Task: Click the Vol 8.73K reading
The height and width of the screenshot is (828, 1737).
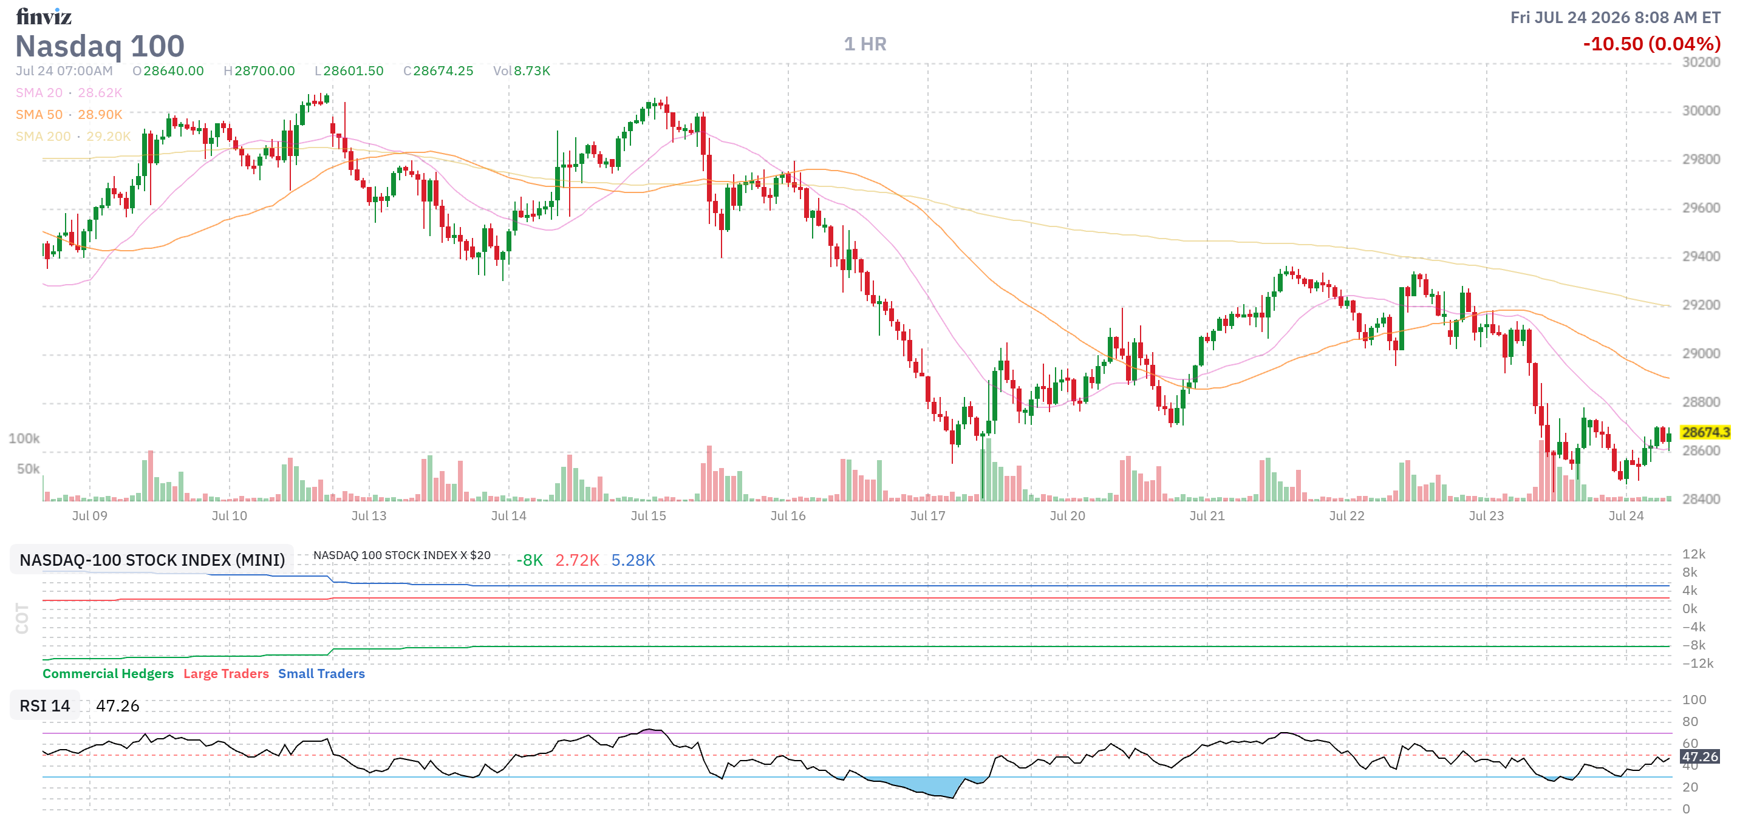Action: point(522,71)
